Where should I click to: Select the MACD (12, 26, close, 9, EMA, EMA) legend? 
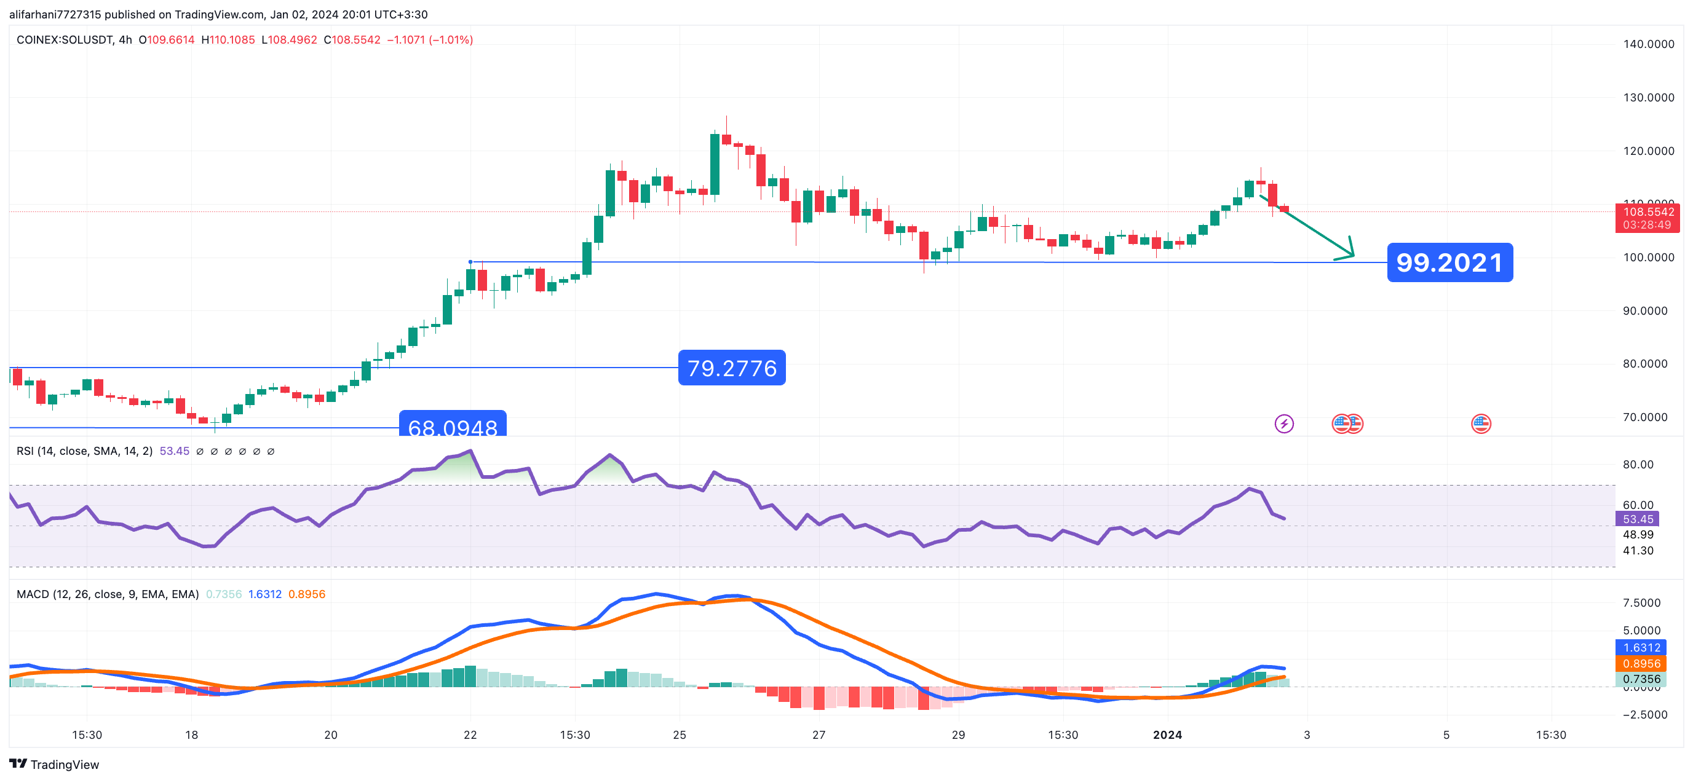(x=107, y=595)
